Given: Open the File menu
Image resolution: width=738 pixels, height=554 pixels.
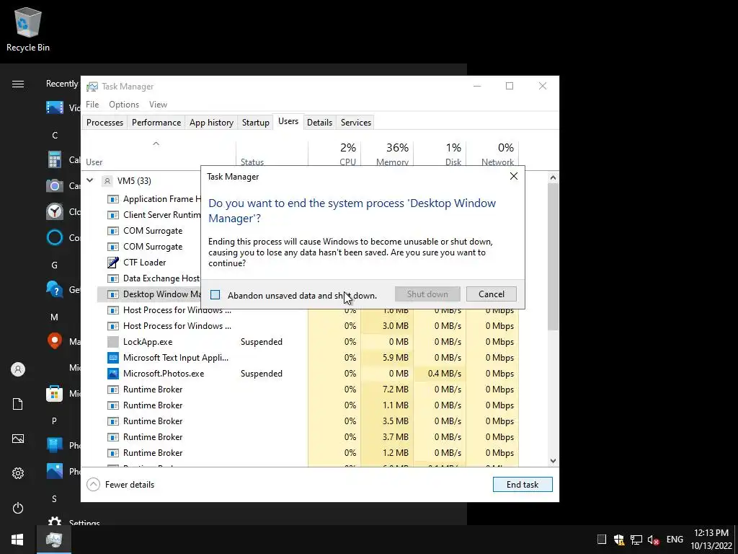Looking at the screenshot, I should (x=92, y=105).
